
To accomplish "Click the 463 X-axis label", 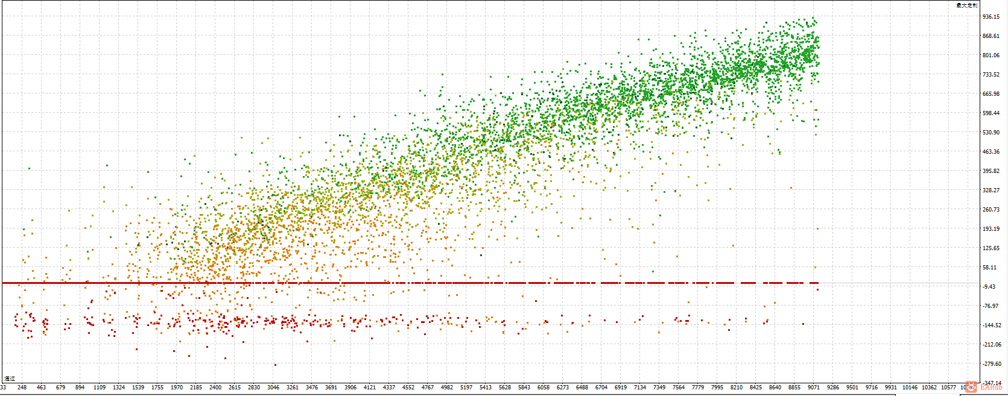I will [x=42, y=388].
